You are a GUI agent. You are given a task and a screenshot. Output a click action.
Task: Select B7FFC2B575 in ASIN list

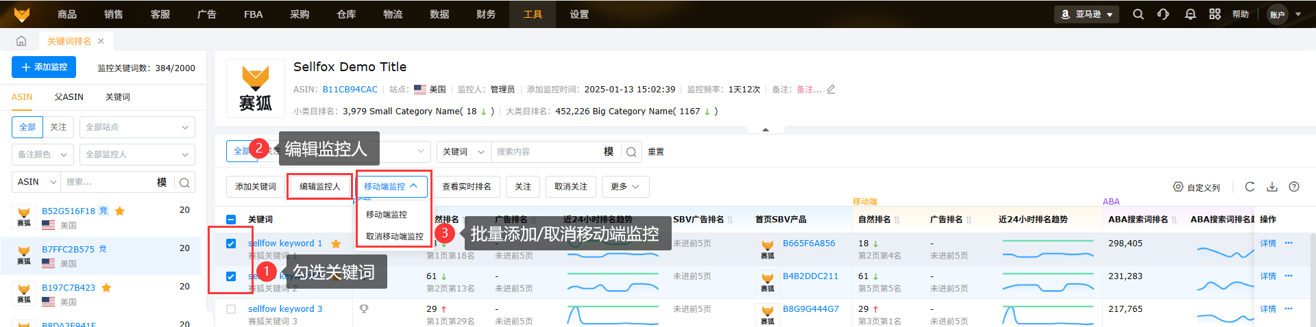[x=101, y=256]
